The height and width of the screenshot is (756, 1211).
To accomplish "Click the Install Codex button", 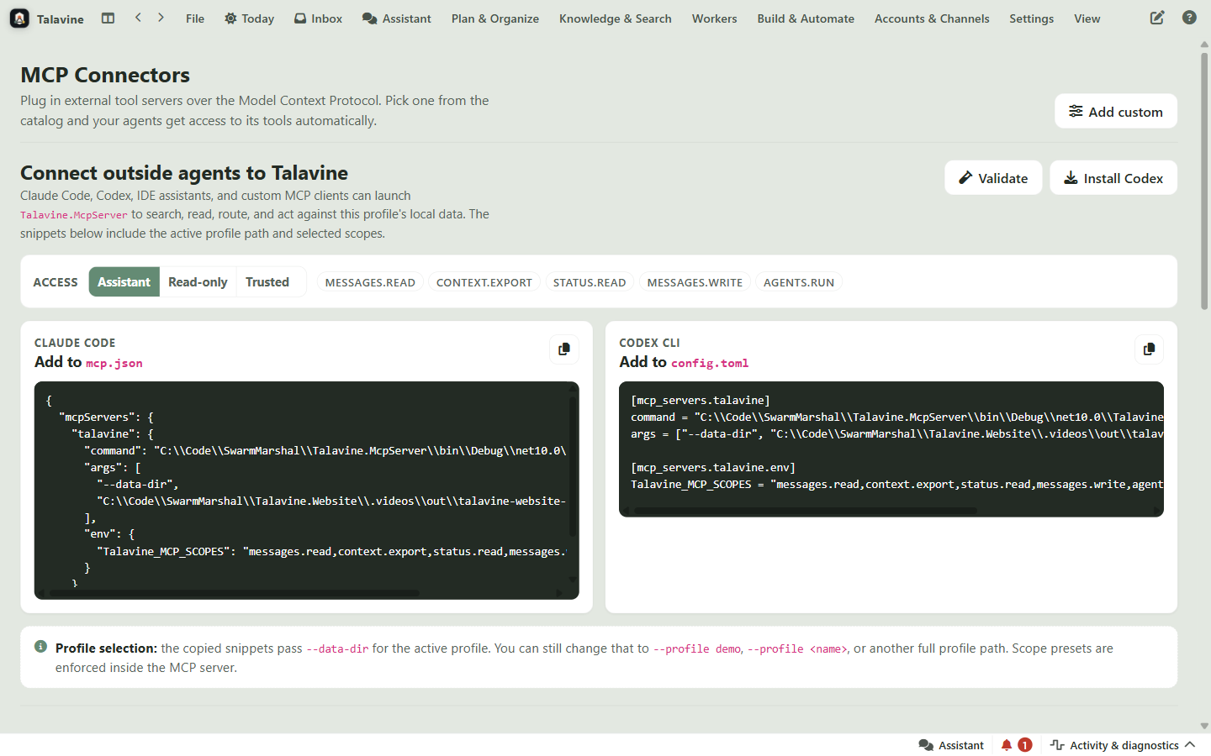I will (1113, 177).
